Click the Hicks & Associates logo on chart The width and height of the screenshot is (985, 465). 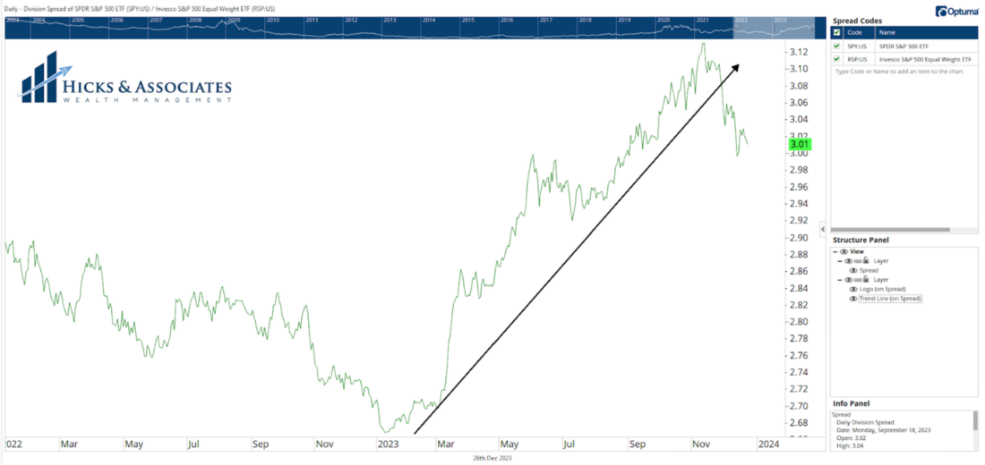pyautogui.click(x=125, y=82)
